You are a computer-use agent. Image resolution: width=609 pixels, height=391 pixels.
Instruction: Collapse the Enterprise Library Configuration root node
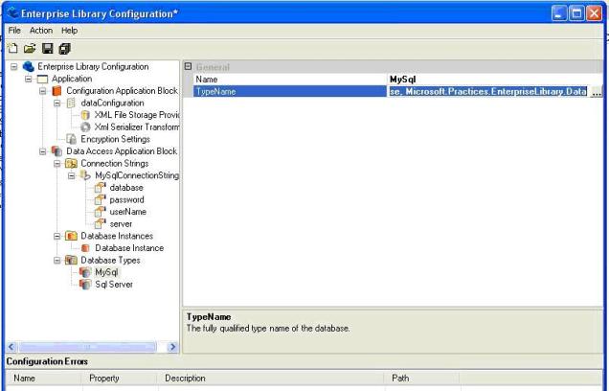(14, 67)
